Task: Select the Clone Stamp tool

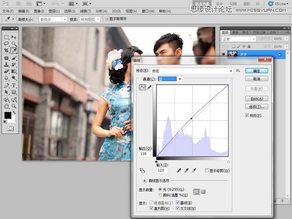Action: tap(6, 64)
